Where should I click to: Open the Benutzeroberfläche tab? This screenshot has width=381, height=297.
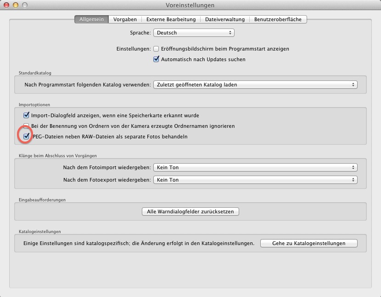pos(279,19)
